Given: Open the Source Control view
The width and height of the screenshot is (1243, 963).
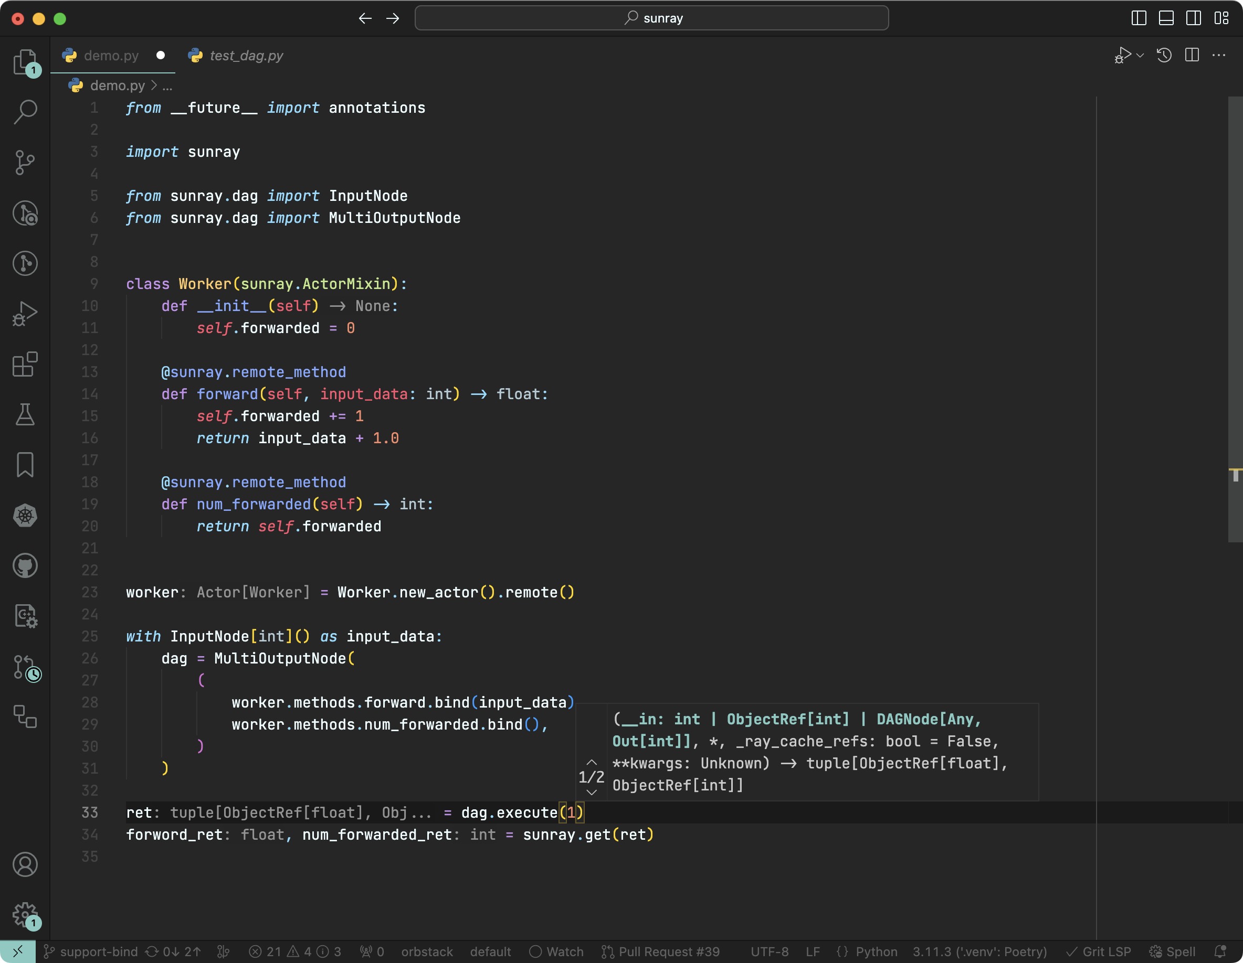Looking at the screenshot, I should click(x=25, y=162).
